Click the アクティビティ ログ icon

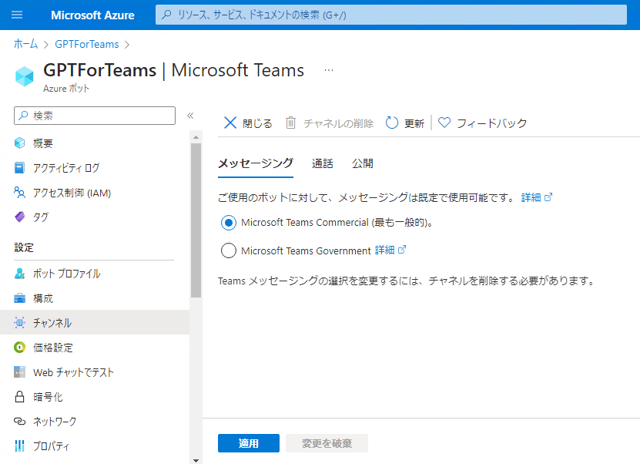coord(19,168)
